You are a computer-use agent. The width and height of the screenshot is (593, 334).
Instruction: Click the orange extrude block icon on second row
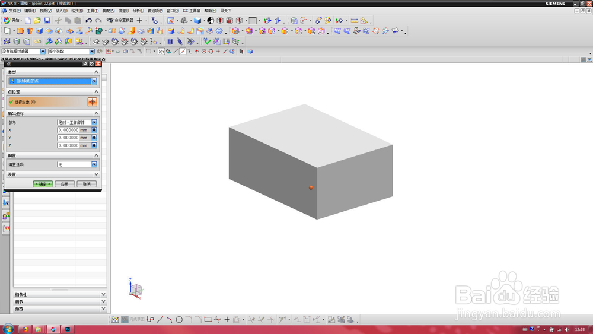click(x=20, y=31)
